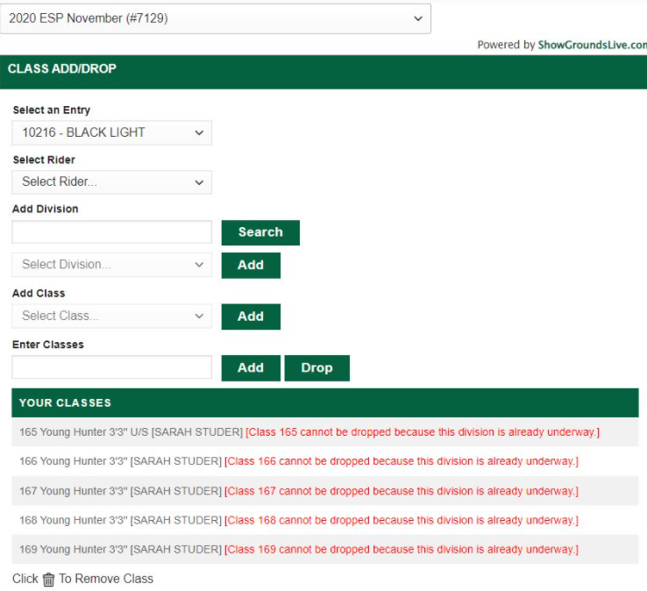The height and width of the screenshot is (591, 647).
Task: Select the 166 Young Hunter 3'3" row
Action: [x=325, y=461]
